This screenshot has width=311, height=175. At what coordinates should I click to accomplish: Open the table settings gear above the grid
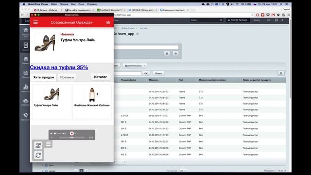(281, 73)
